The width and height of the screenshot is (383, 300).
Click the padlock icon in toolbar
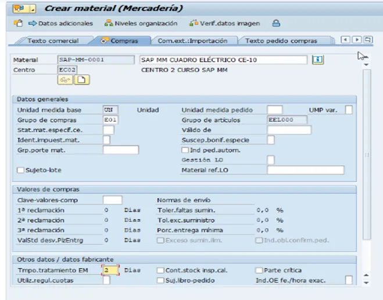coord(276,23)
